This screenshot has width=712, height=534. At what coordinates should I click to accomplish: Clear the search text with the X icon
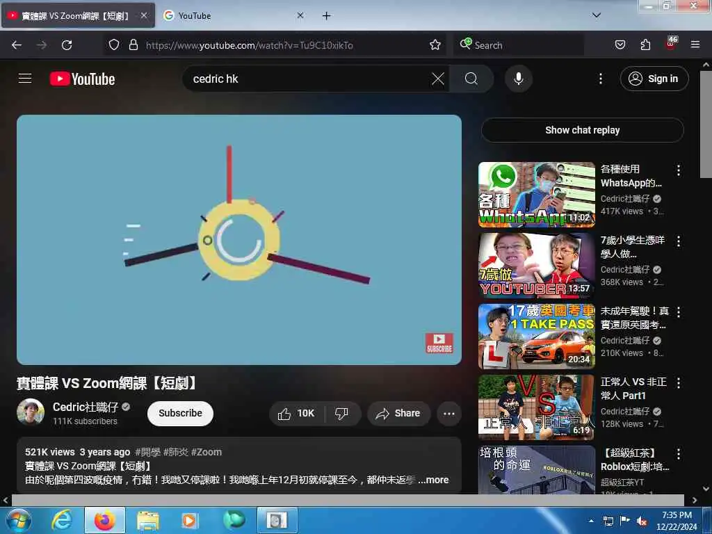tap(438, 79)
